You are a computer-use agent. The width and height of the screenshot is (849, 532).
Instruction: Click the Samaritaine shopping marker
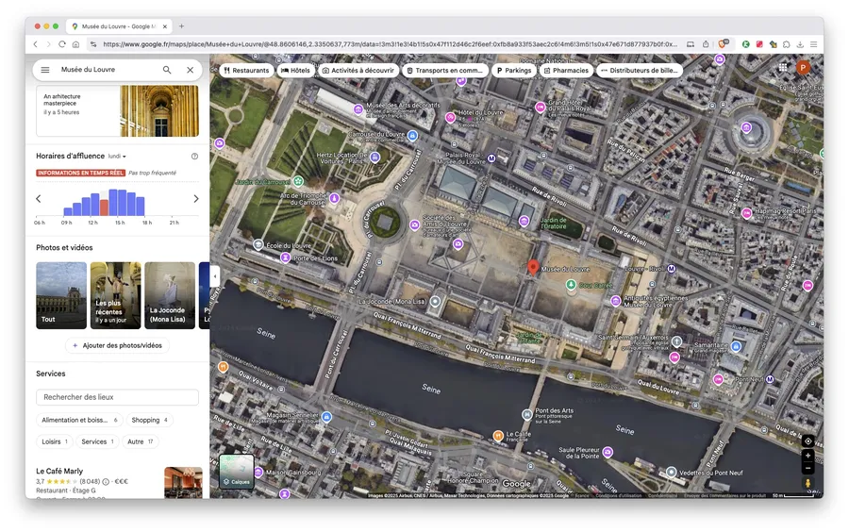pos(735,346)
